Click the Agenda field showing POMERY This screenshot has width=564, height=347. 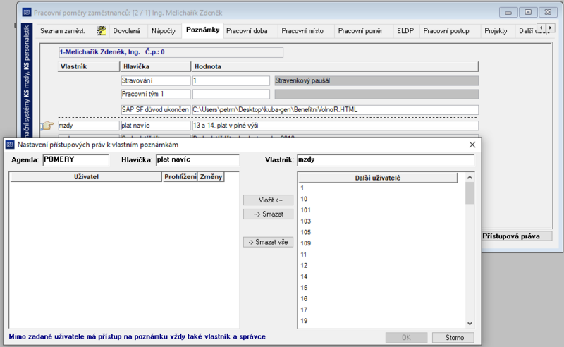point(75,160)
